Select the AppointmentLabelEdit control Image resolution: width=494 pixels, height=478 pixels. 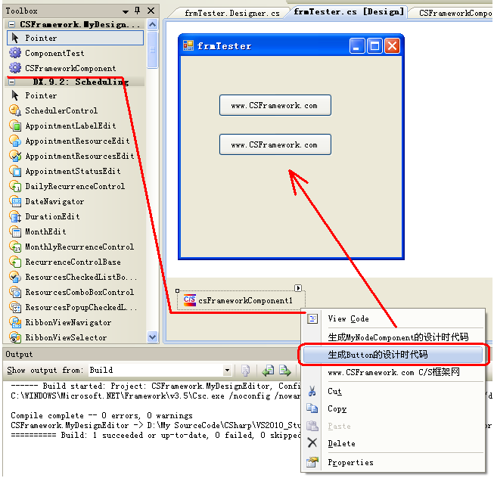point(70,126)
